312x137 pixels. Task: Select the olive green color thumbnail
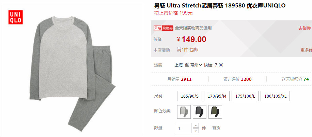coord(215,112)
